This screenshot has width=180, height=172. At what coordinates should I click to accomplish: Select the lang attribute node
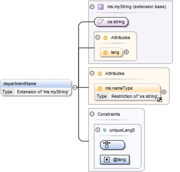(111, 52)
